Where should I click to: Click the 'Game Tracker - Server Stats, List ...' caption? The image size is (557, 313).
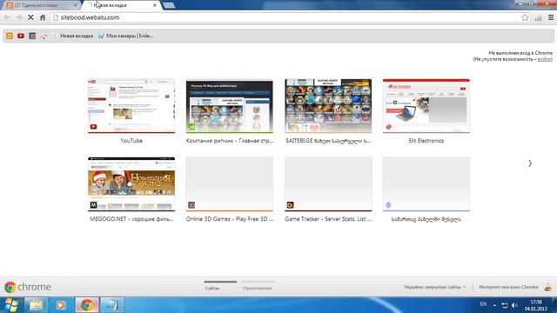tap(328, 219)
